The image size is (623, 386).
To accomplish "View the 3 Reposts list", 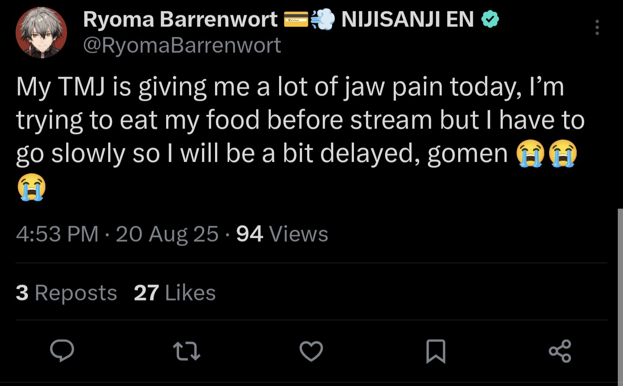I will (x=66, y=293).
